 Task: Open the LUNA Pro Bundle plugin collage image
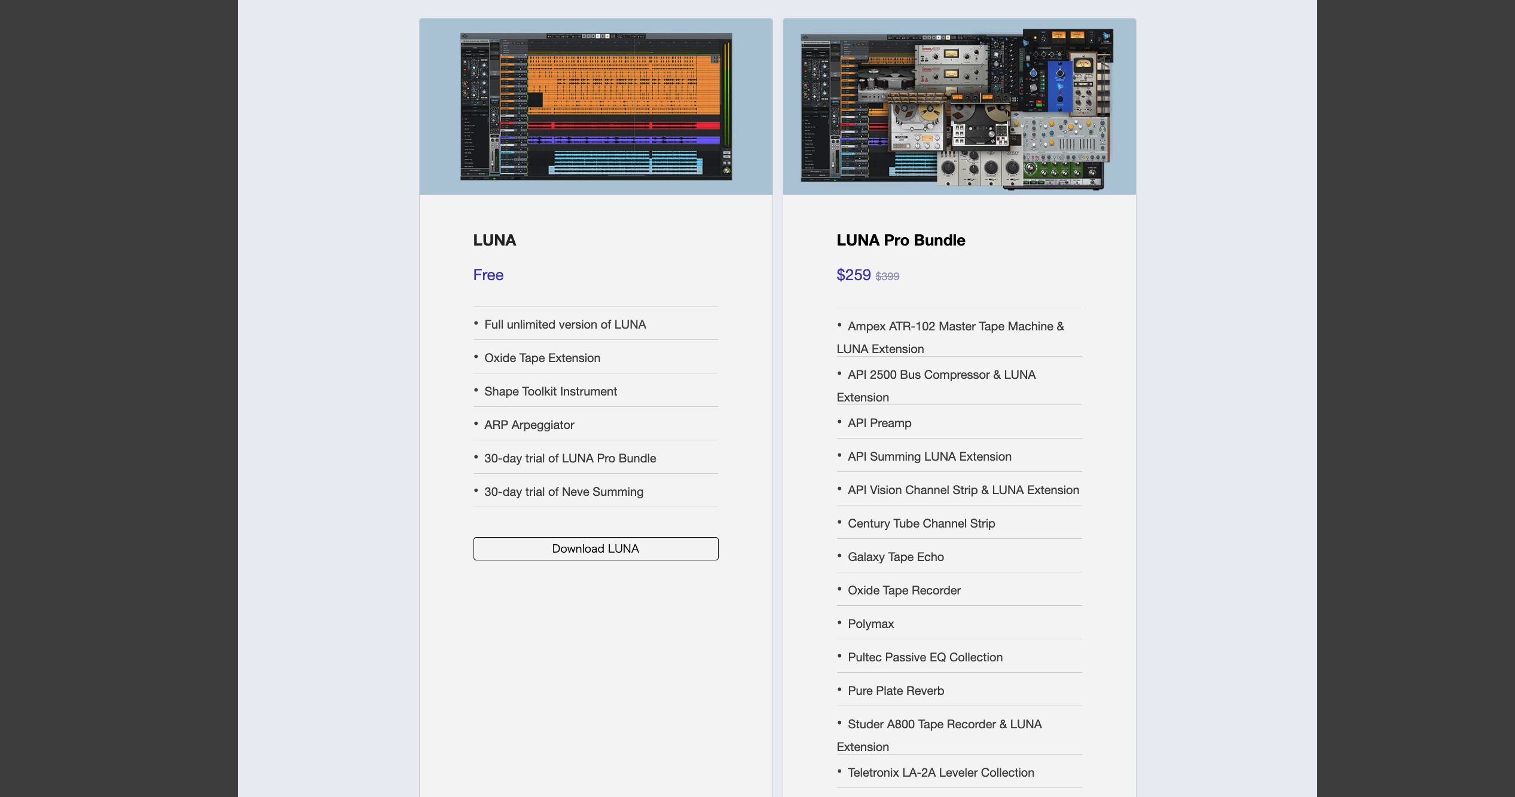957,109
